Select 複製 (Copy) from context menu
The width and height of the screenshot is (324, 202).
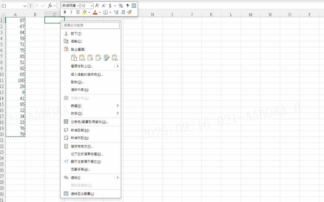[76, 41]
